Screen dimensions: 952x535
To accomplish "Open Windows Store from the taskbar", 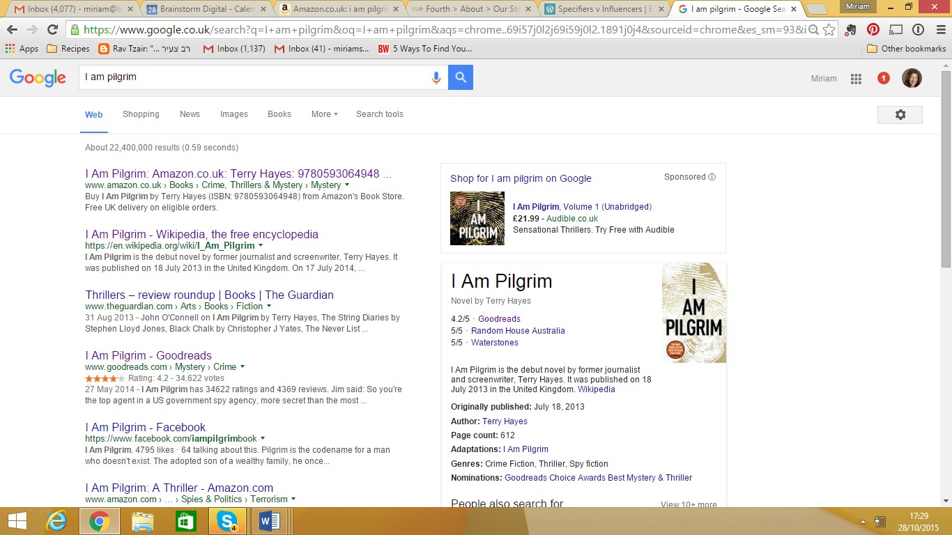I will [185, 521].
